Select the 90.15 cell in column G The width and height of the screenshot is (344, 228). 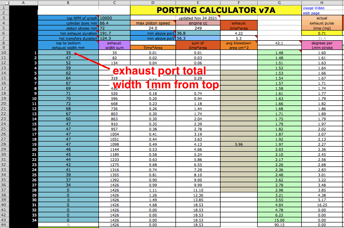point(279,225)
